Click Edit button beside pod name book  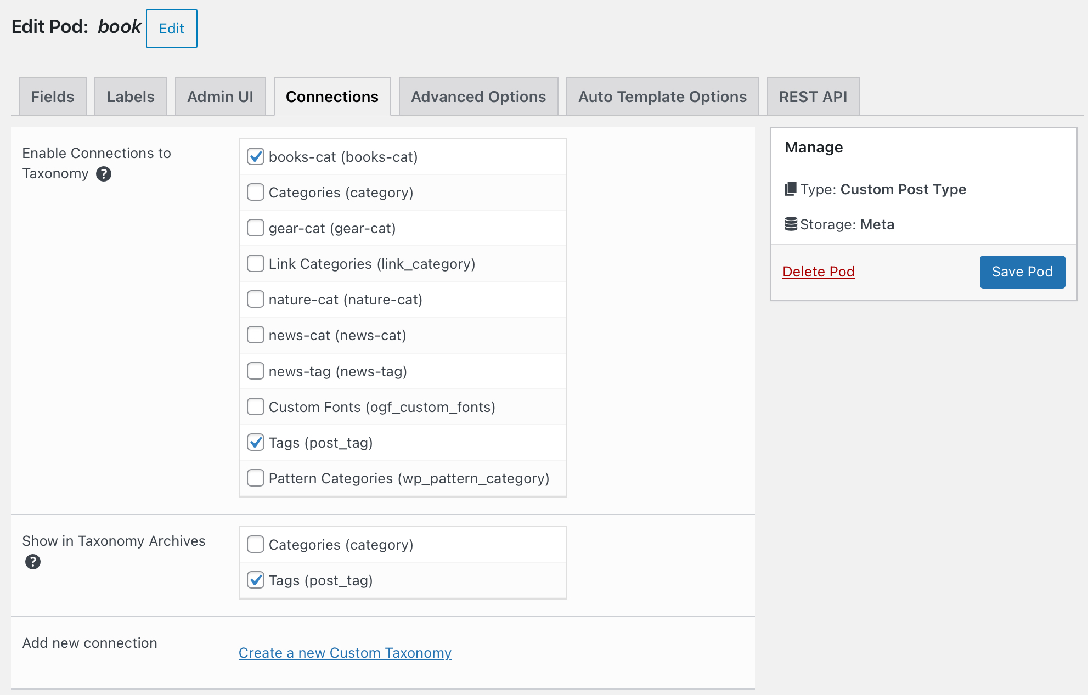coord(172,29)
